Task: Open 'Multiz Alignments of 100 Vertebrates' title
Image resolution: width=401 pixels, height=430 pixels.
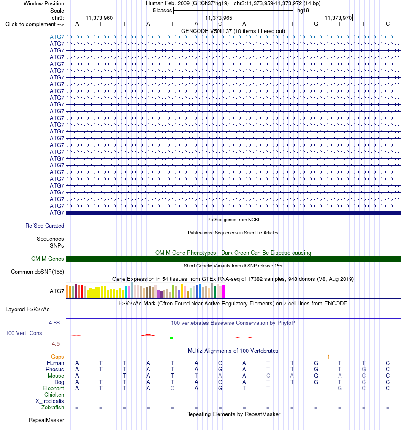Action: (x=233, y=351)
